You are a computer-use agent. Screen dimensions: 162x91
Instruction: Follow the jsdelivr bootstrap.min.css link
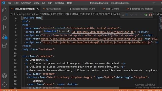92,39
